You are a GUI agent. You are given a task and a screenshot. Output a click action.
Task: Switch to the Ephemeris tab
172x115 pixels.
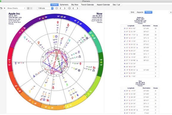pyautogui.click(x=64, y=5)
